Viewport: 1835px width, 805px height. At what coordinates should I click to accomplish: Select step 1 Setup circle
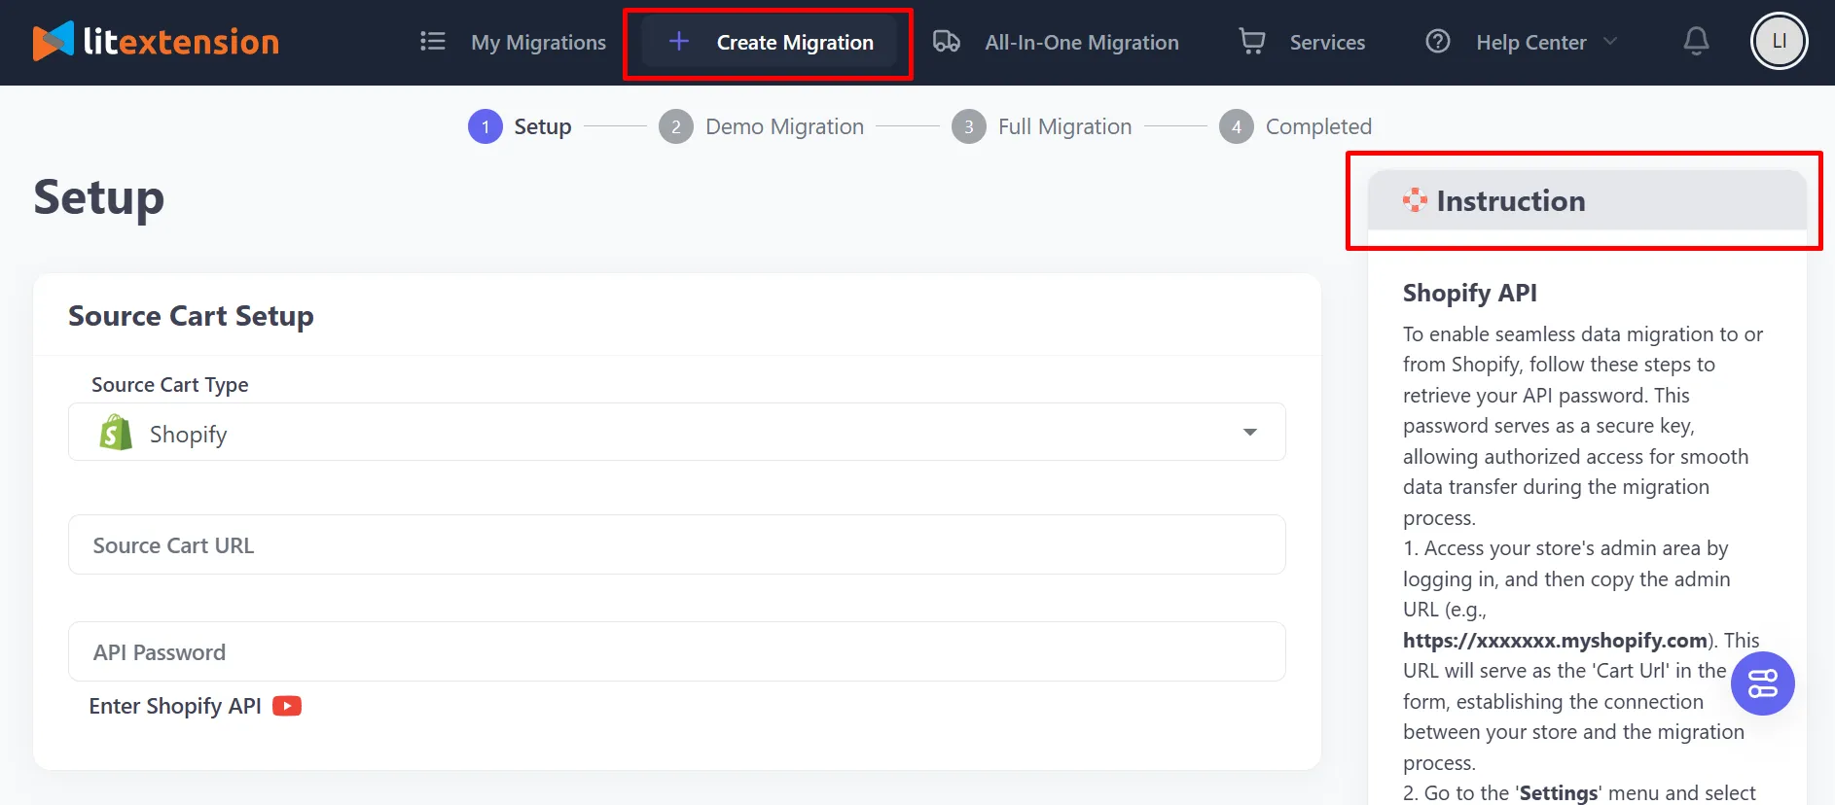[486, 126]
